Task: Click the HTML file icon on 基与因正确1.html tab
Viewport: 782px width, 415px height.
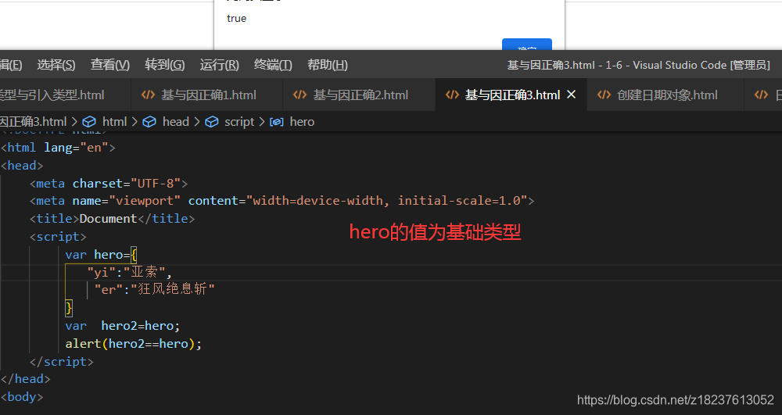Action: 148,95
